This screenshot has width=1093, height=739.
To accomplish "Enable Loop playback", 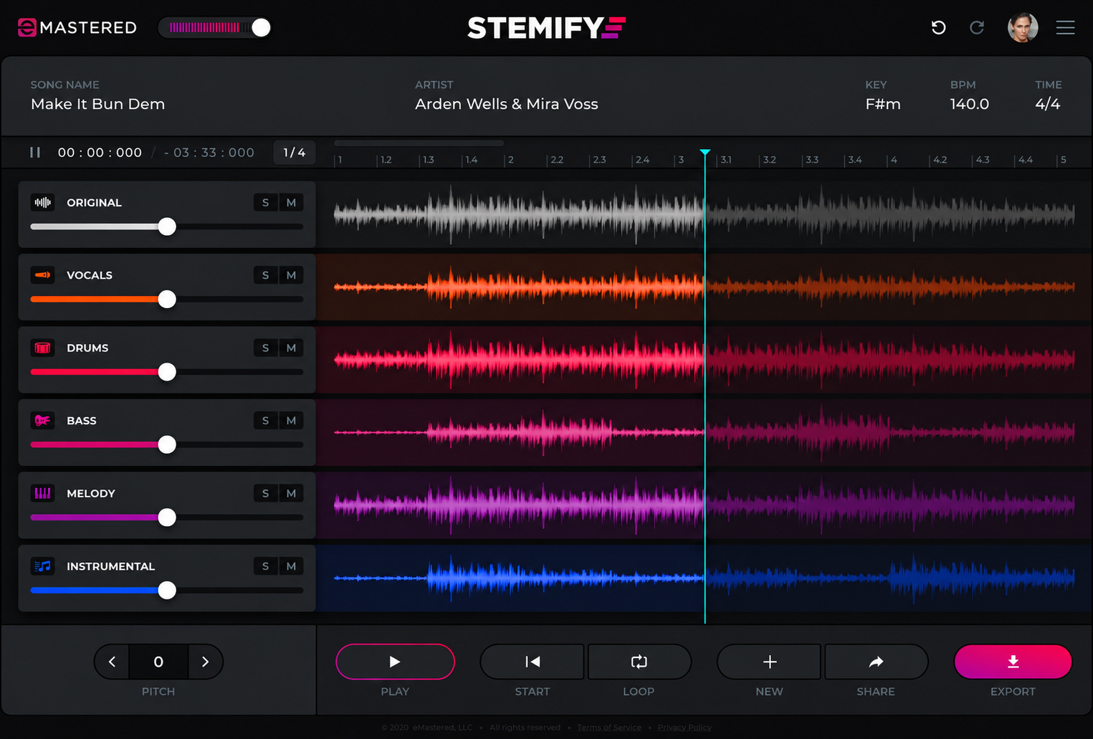I will pyautogui.click(x=639, y=662).
